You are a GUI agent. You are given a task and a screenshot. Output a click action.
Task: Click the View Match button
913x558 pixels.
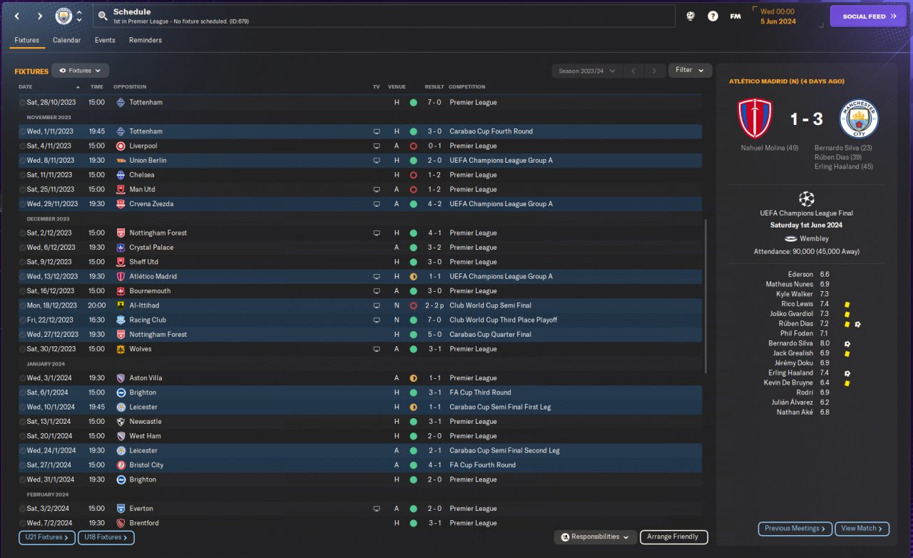pyautogui.click(x=862, y=529)
